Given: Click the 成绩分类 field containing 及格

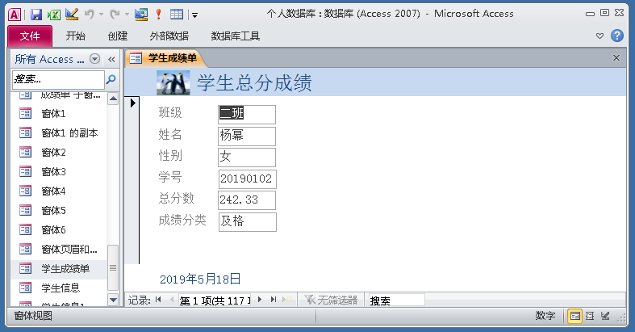Looking at the screenshot, I should point(248,222).
